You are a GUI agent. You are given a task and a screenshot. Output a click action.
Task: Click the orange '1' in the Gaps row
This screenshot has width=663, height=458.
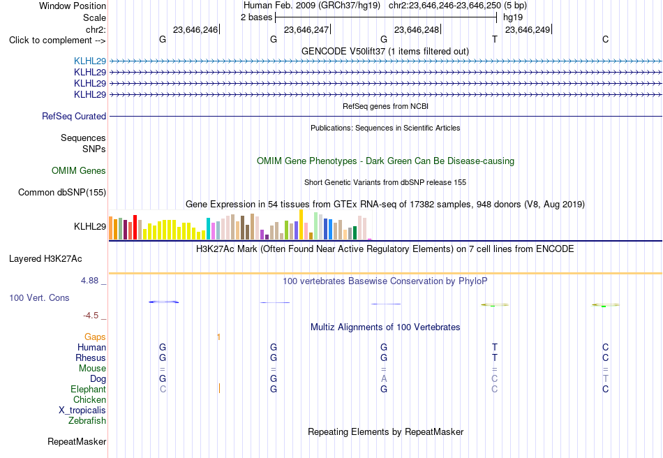click(218, 337)
